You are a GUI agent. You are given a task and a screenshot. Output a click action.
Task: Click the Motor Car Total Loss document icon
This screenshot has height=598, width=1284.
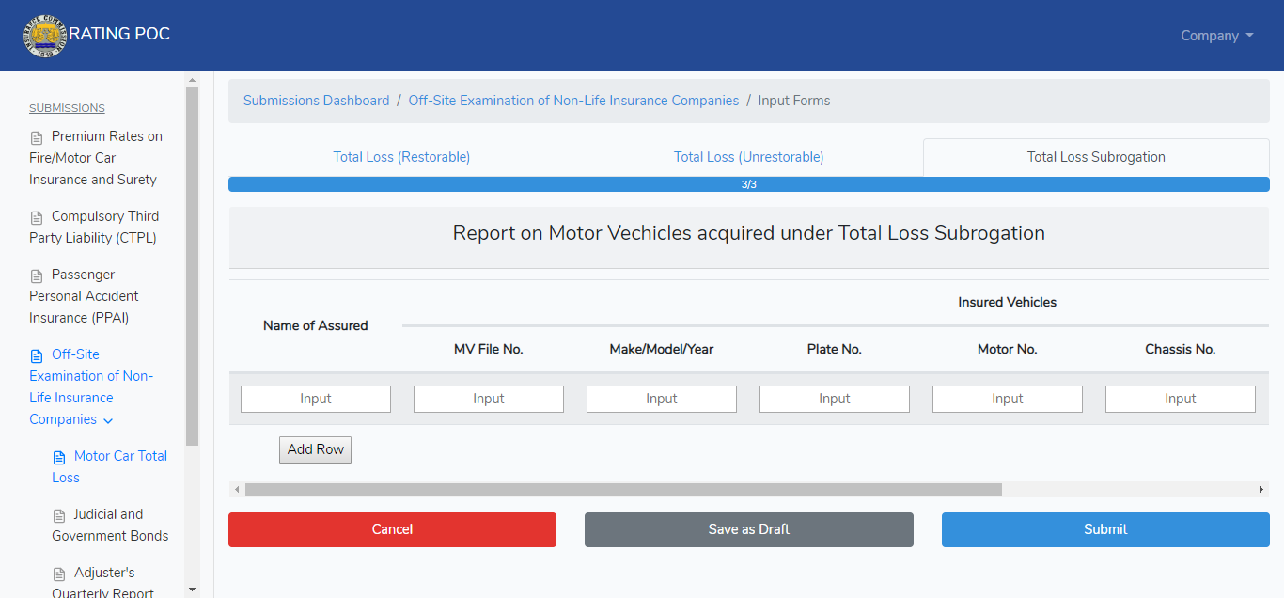click(60, 458)
